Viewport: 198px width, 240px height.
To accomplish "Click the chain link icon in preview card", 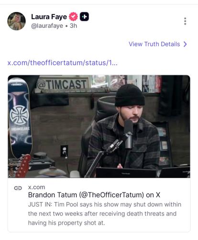I will pos(18,188).
